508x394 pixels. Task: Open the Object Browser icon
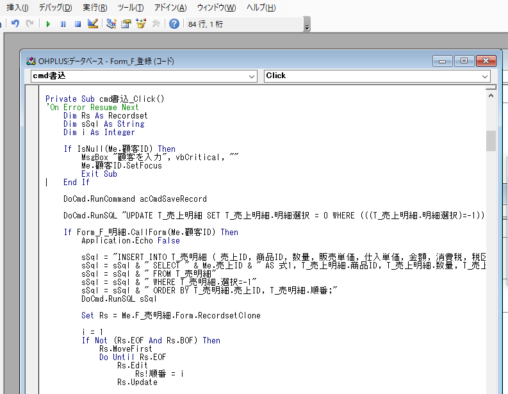click(141, 24)
